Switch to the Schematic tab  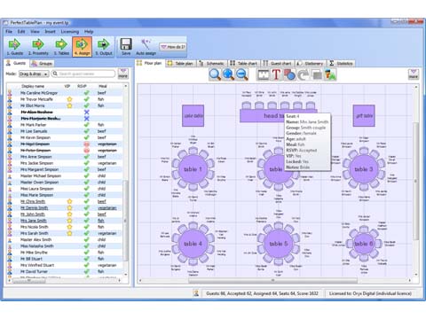click(212, 64)
